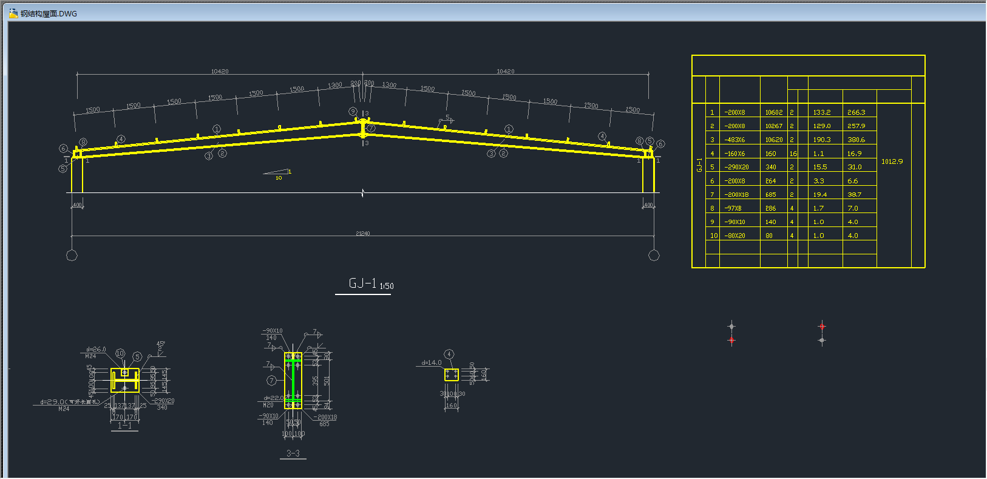Click the red cross marker at upper right
987x479 pixels.
(822, 326)
